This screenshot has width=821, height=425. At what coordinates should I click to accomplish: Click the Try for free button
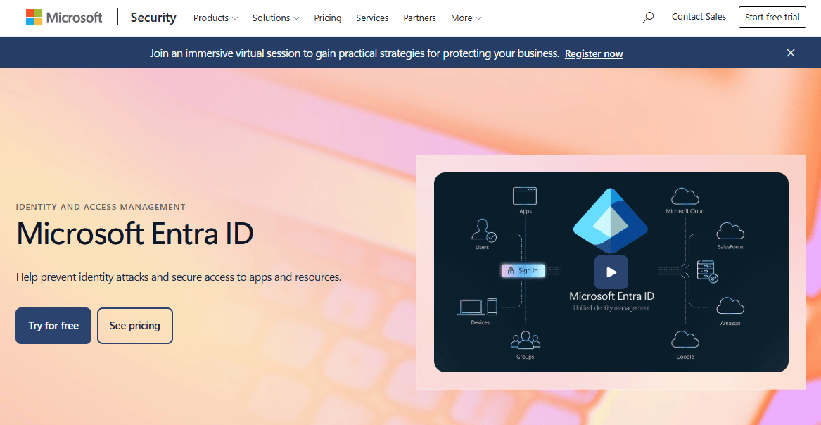coord(53,326)
